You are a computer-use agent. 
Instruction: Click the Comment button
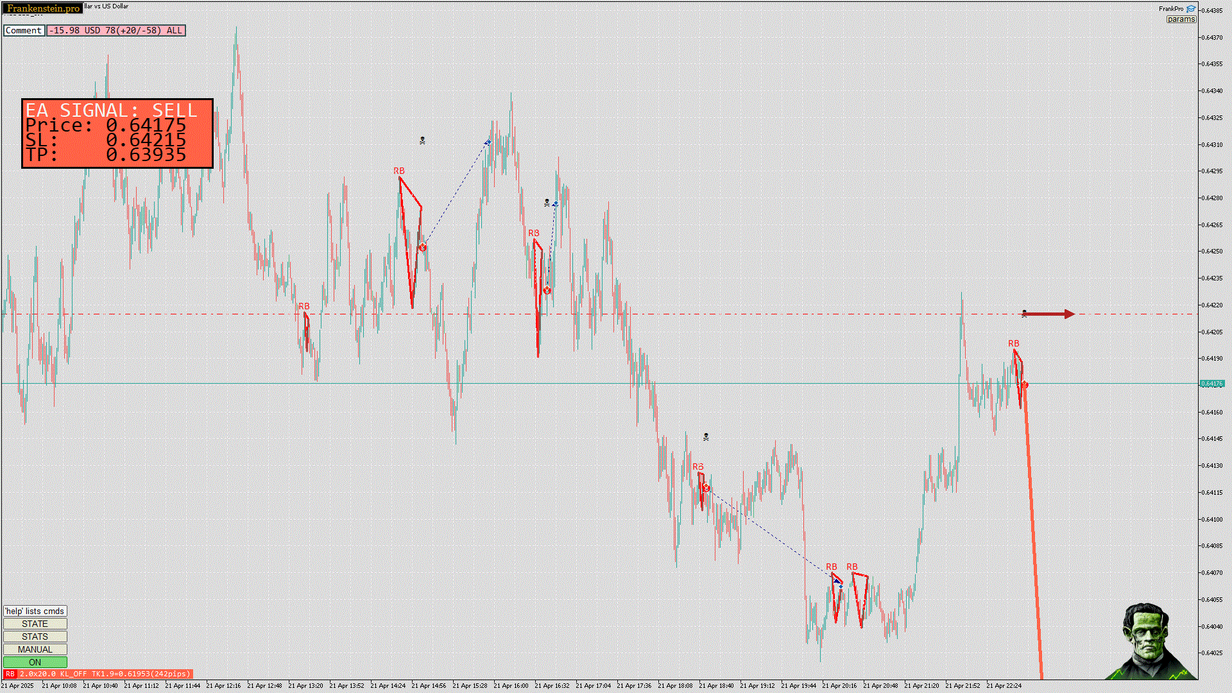pyautogui.click(x=24, y=30)
